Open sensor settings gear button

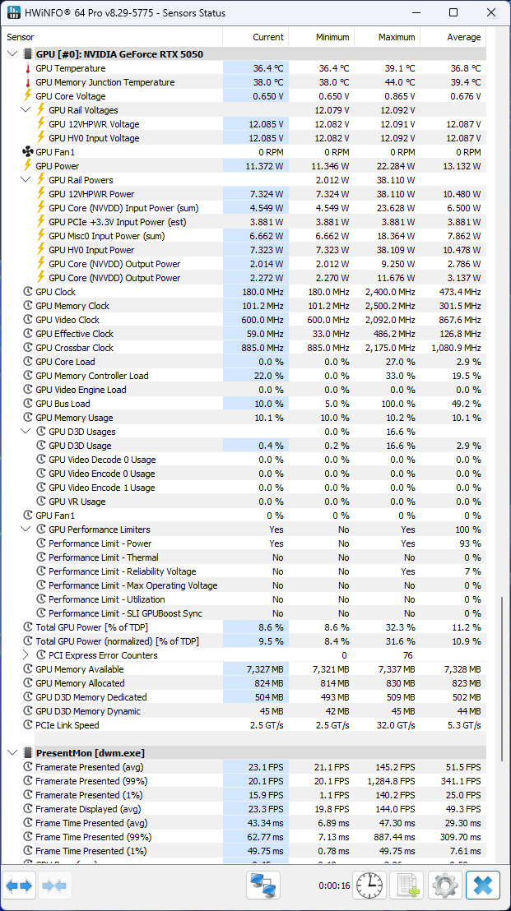click(x=445, y=886)
